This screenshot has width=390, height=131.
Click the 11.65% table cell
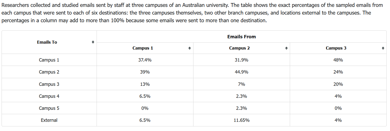(x=242, y=120)
